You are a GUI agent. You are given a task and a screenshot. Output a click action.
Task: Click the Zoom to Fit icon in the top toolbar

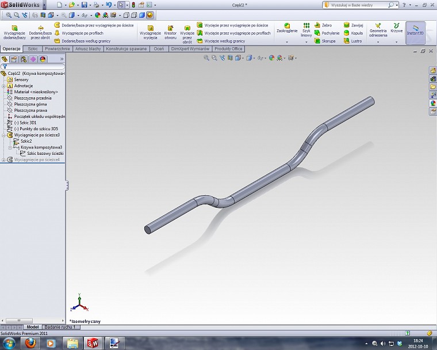click(x=9, y=15)
